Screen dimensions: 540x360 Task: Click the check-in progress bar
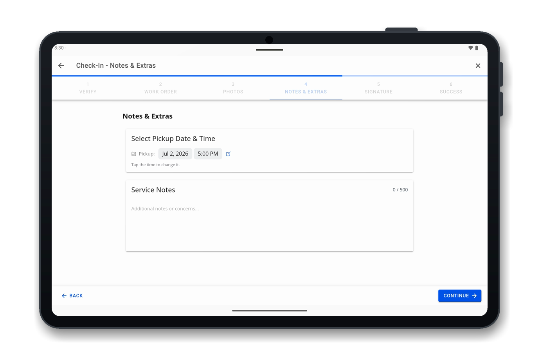[x=270, y=76]
